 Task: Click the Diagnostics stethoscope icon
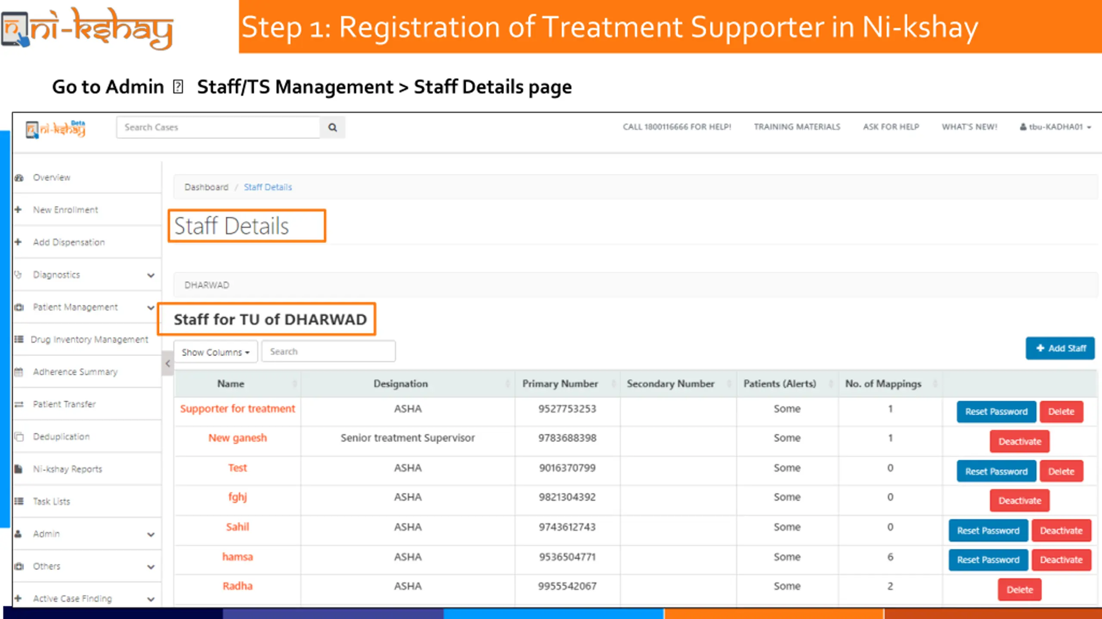(18, 274)
